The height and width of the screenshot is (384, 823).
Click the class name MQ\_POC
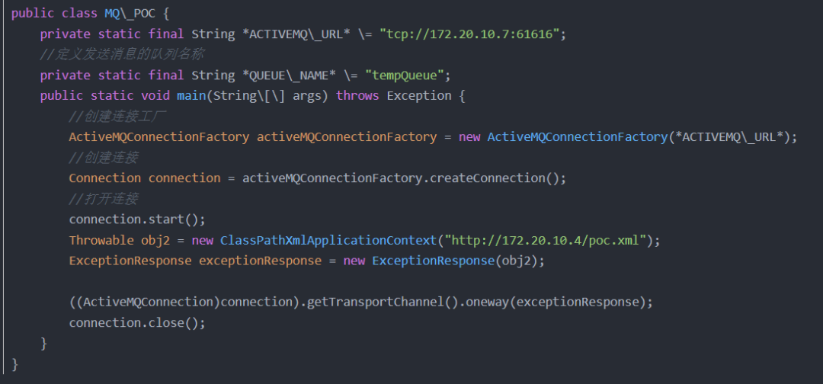130,14
